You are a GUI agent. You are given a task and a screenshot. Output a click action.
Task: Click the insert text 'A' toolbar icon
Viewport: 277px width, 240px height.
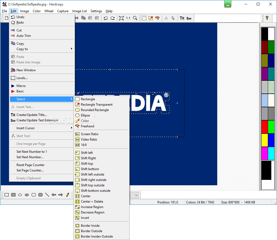click(166, 18)
